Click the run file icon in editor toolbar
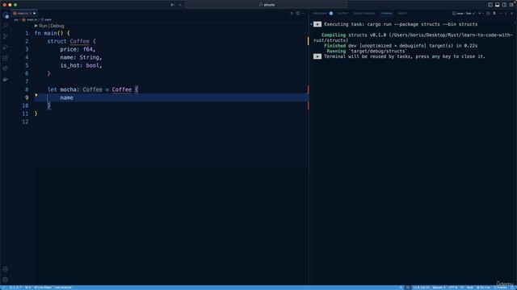Image resolution: width=517 pixels, height=290 pixels. [x=292, y=14]
